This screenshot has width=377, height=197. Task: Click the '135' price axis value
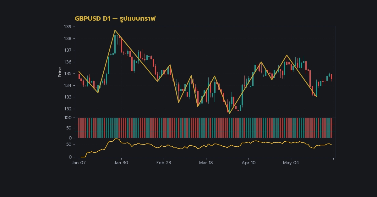pos(68,73)
